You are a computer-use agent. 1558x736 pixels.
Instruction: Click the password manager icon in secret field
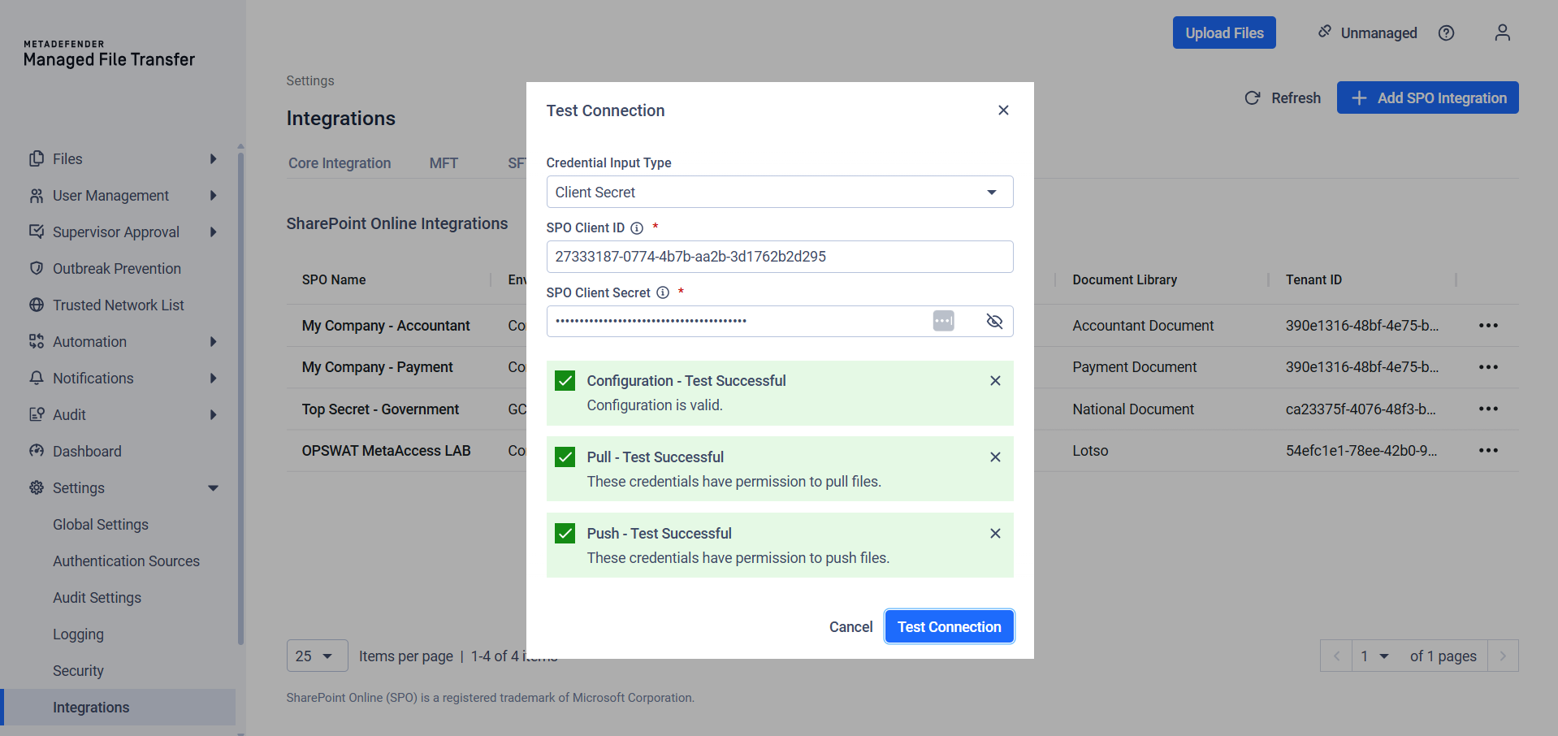click(943, 321)
